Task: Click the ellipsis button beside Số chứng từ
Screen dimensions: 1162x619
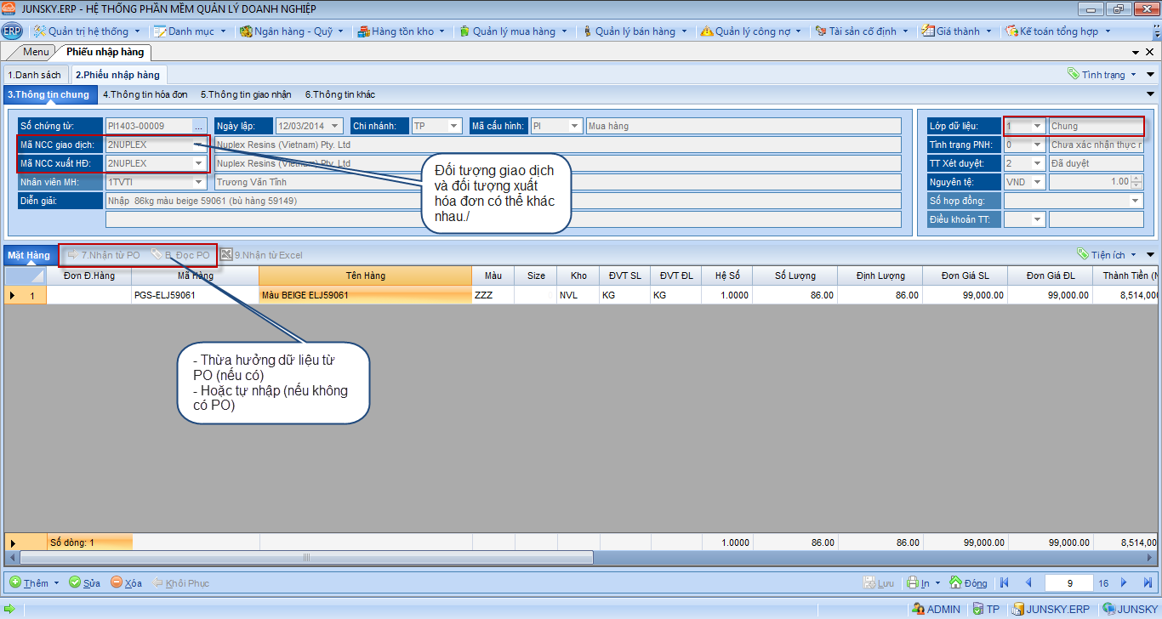Action: pos(199,127)
